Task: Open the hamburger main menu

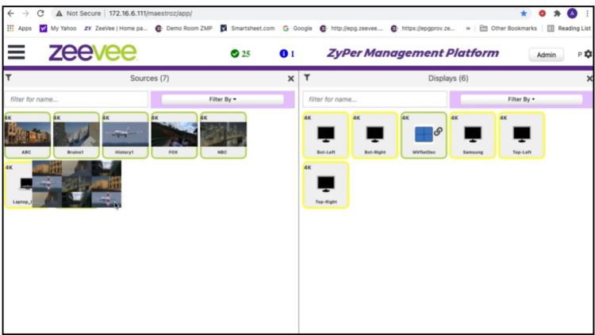Action: pyautogui.click(x=17, y=52)
